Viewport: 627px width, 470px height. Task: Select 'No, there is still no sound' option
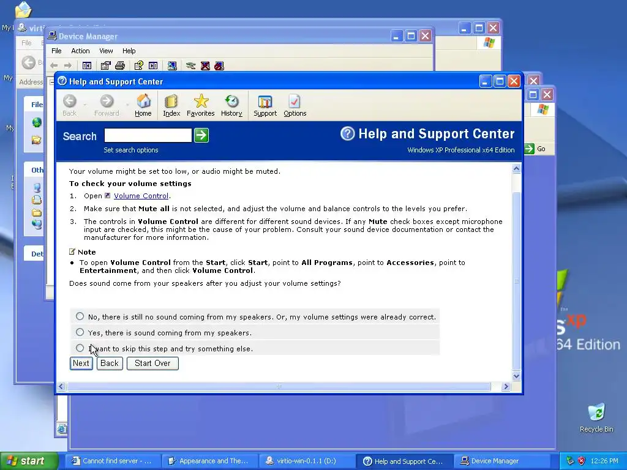pyautogui.click(x=80, y=316)
